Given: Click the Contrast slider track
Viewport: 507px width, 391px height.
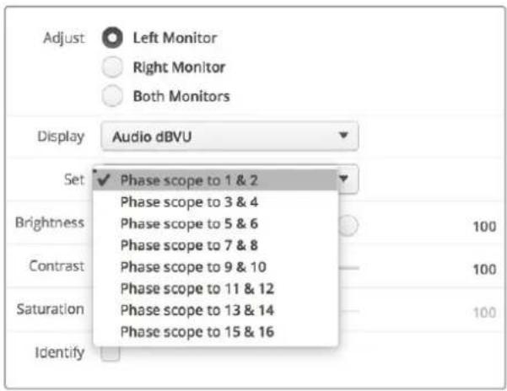Looking at the screenshot, I should click(349, 268).
